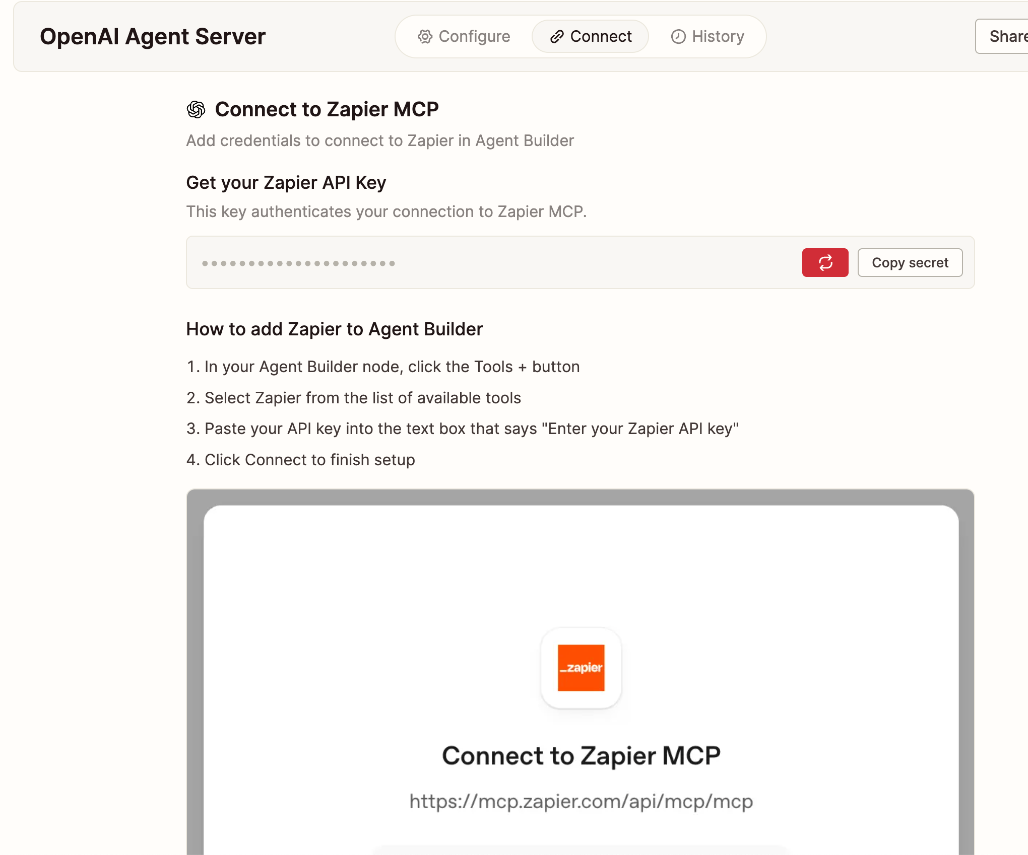Click the mcp.zapier.com URL in preview image
1028x855 pixels.
581,801
